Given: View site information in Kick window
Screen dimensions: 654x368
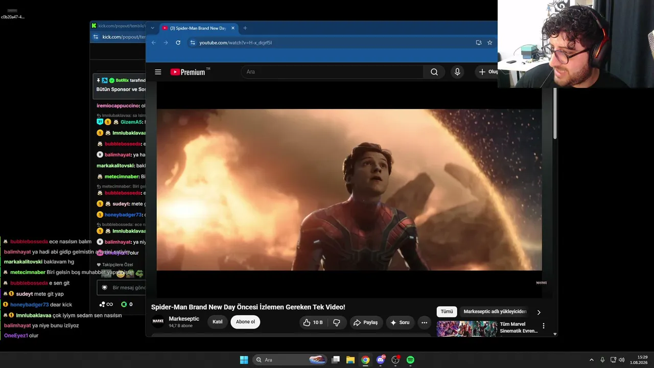Looking at the screenshot, I should 96,37.
